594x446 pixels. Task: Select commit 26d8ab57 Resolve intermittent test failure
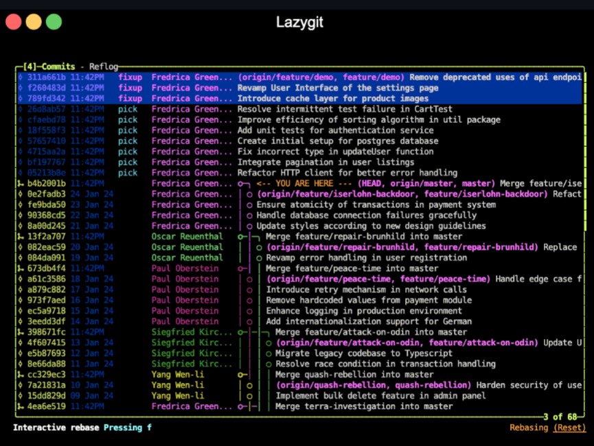[x=299, y=109]
